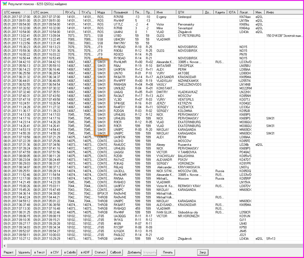
Task: Click the sort arrow in UTC начало header
Action: pyautogui.click(x=25, y=12)
